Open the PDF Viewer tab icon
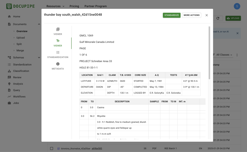This screenshot has width=247, height=152. [x=58, y=29]
